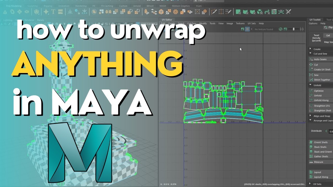
Task: Click the star-shaped Super Shape shelf icon
Action: 46,12
